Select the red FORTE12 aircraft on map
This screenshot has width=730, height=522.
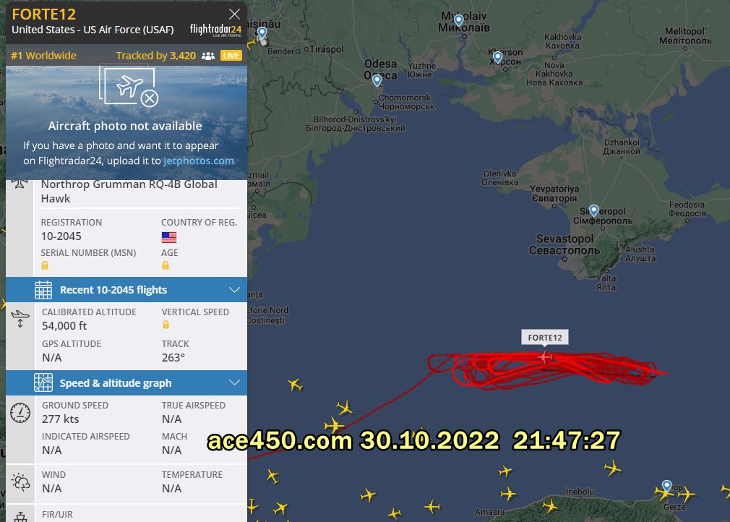tap(545, 357)
